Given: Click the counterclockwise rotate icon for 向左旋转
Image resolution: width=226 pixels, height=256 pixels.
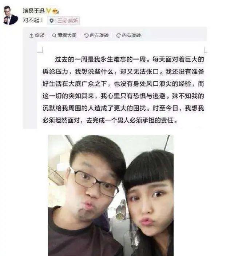Looking at the screenshot, I should tap(86, 35).
